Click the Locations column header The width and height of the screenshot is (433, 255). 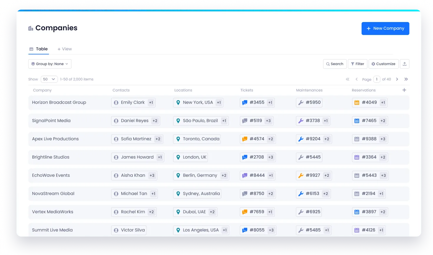183,90
